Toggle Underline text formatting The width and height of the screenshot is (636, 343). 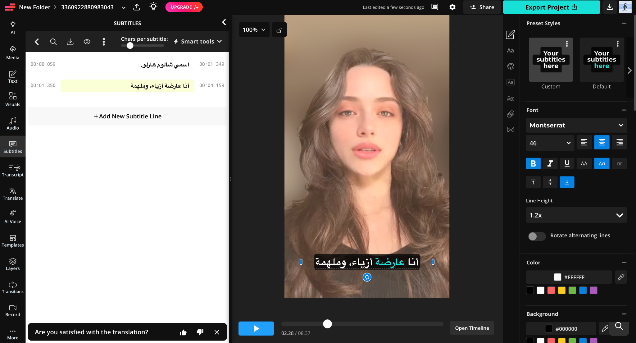tap(567, 163)
